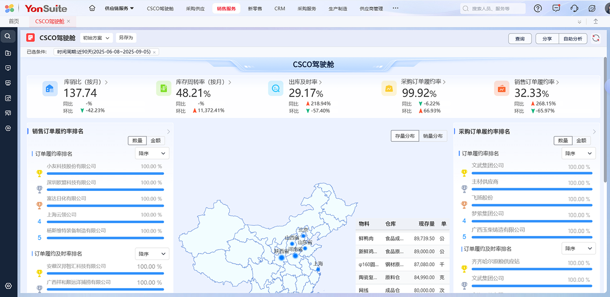
Task: Go to the 首页 tab
Action: tap(14, 22)
